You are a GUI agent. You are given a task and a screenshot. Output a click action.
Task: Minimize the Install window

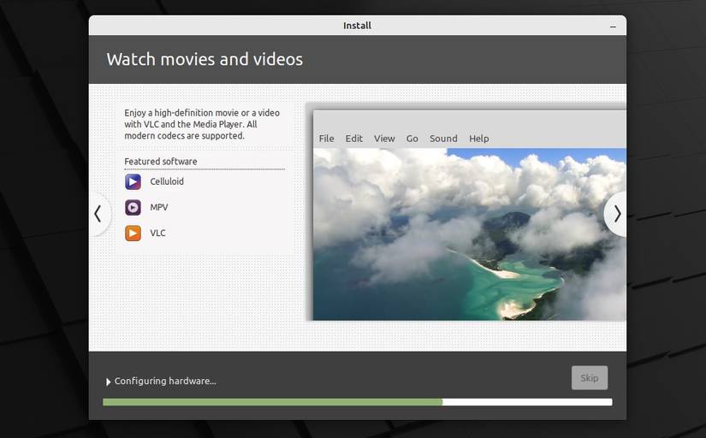[x=613, y=27]
